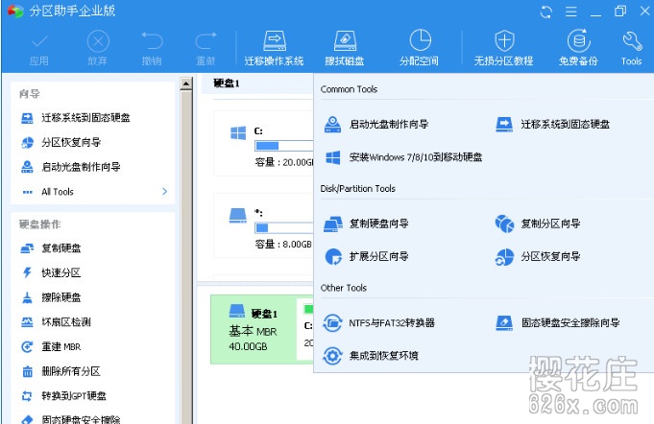
Task: Click the drive icon beside the *: partition
Action: (x=238, y=216)
